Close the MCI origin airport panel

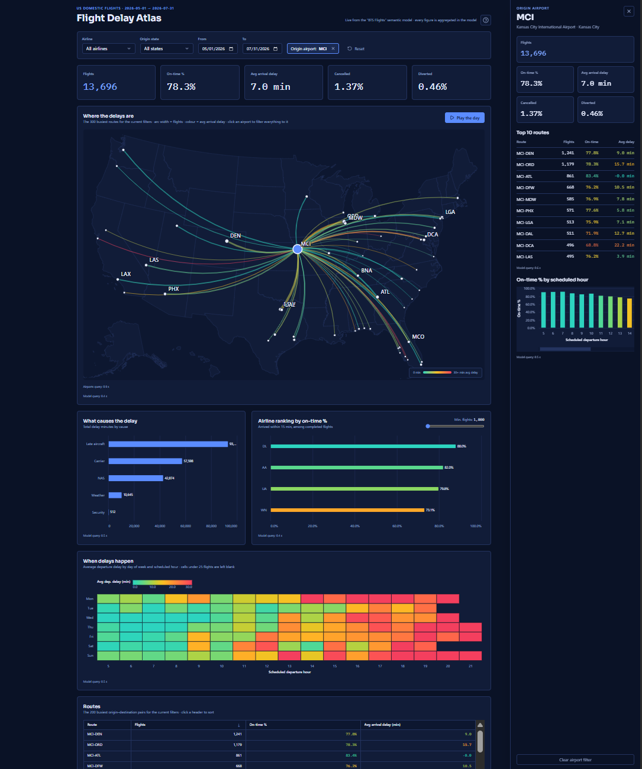[x=629, y=11]
